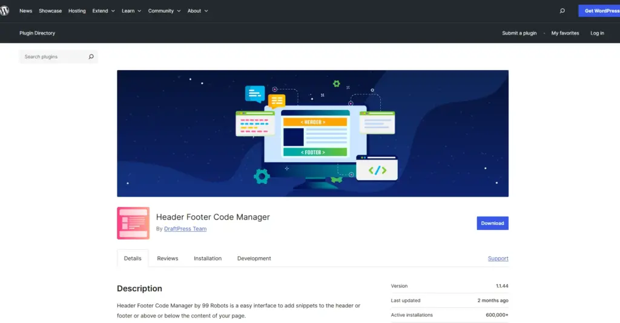Expand the Extend dropdown menu
The width and height of the screenshot is (620, 323).
(x=104, y=11)
